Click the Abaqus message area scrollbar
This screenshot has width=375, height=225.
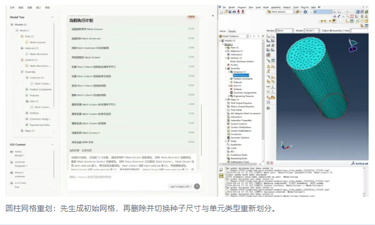click(x=364, y=181)
